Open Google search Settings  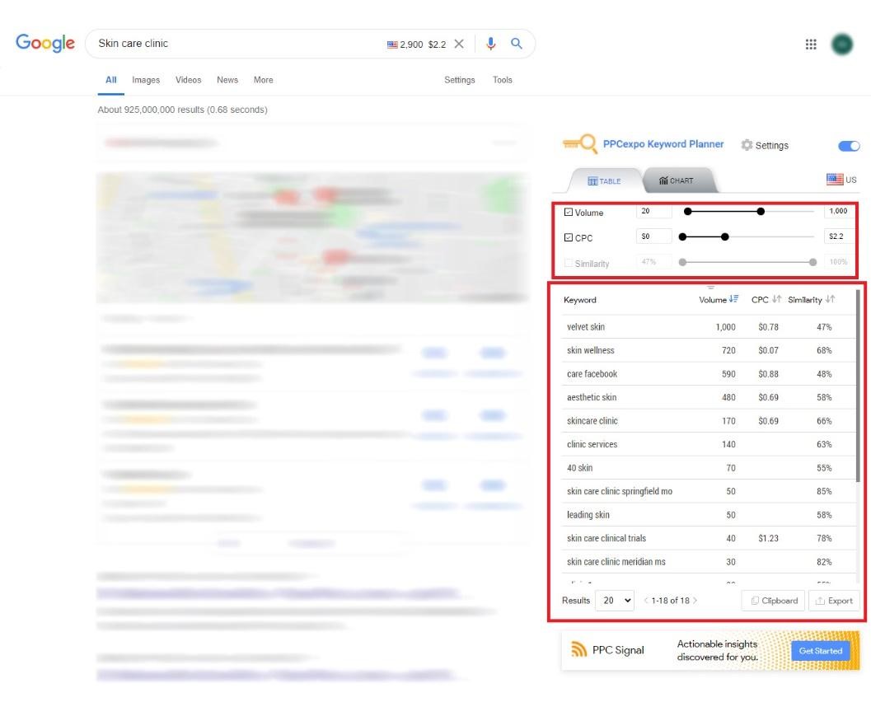[459, 80]
